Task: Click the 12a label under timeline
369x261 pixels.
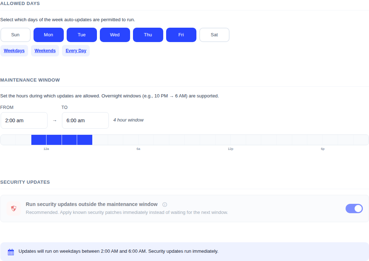Action: (x=46, y=149)
